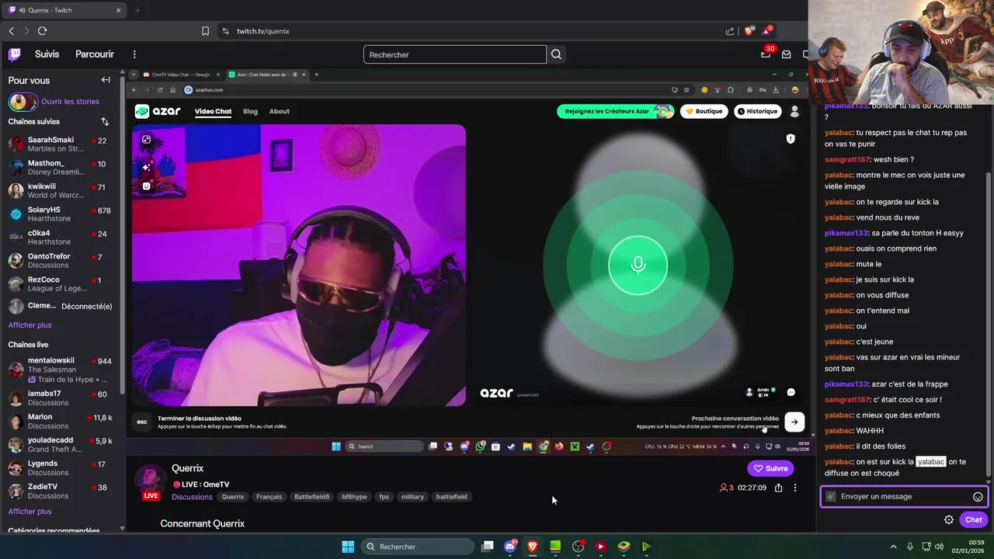Open the Querrix channel name link
This screenshot has height=559, width=994.
187,468
